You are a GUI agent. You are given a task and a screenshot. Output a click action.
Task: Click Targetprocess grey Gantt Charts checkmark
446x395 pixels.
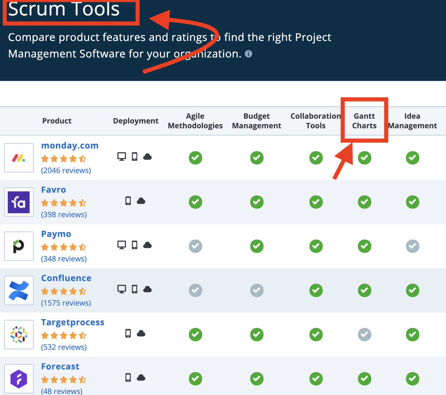(365, 334)
